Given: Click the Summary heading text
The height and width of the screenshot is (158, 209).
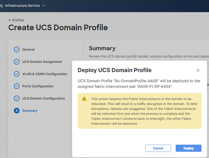Looking at the screenshot, I should tap(102, 48).
